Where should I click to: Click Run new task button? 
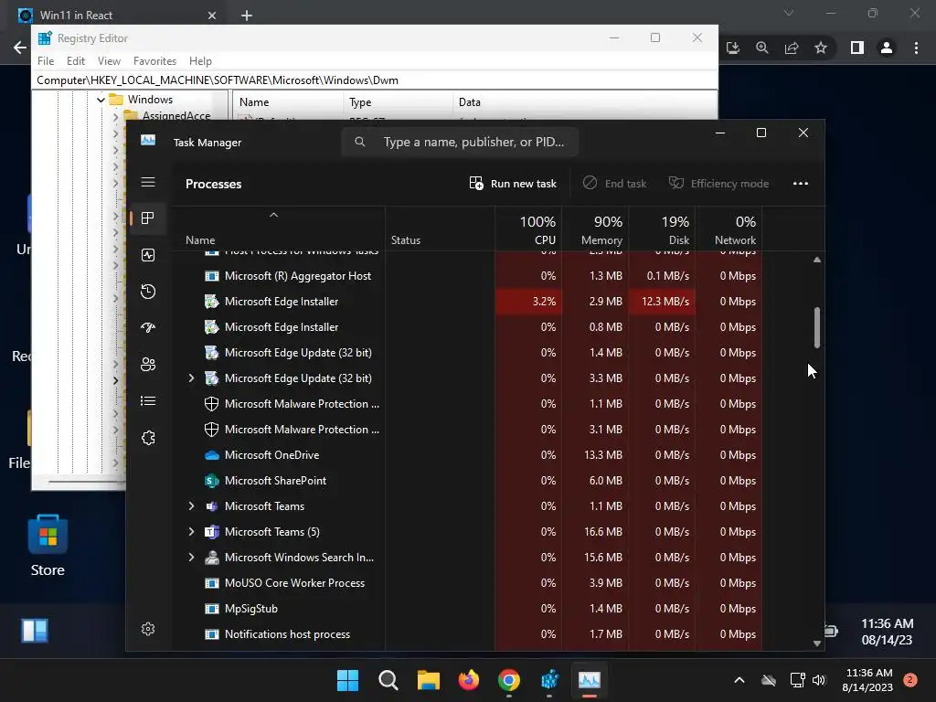pos(513,183)
